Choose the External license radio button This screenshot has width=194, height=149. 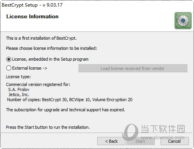[9, 68]
